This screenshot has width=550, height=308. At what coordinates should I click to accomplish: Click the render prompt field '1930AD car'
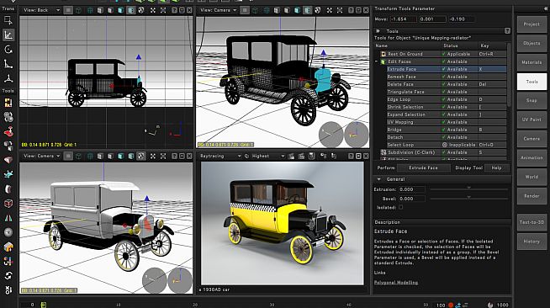click(x=284, y=289)
